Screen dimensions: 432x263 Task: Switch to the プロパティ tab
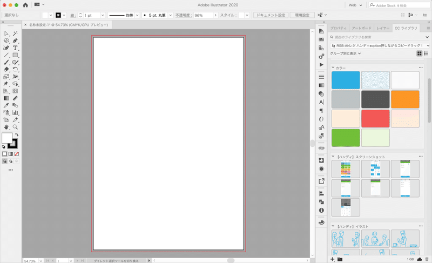point(338,28)
